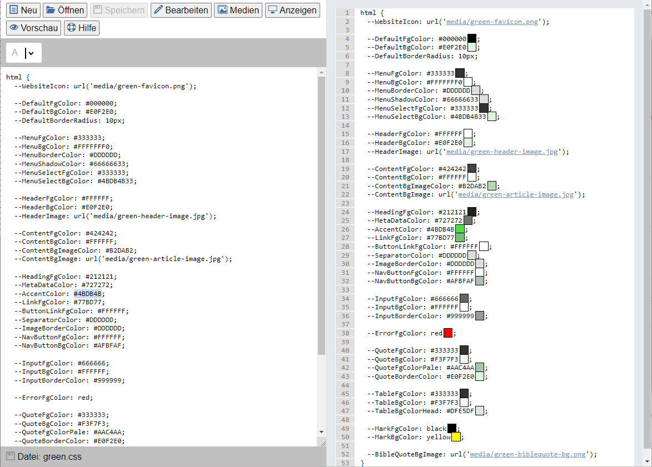652x467 pixels.
Task: Click the black DefaultFgColor swatch
Action: (x=472, y=39)
